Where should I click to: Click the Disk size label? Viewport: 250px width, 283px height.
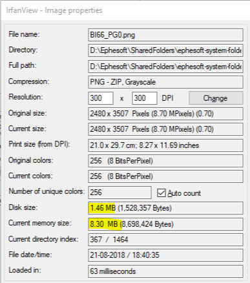click(23, 207)
